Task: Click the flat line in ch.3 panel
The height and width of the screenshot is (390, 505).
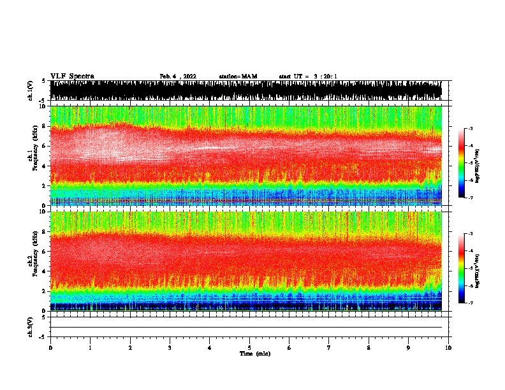Action: (x=246, y=328)
